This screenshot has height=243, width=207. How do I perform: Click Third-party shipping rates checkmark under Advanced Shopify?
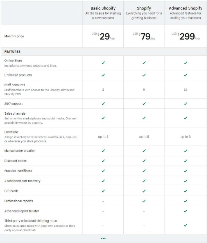coord(185,225)
